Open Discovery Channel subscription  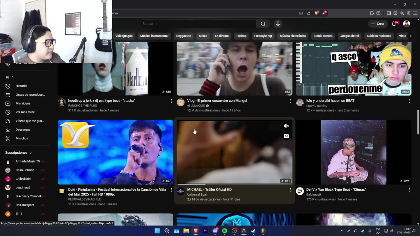click(x=26, y=196)
